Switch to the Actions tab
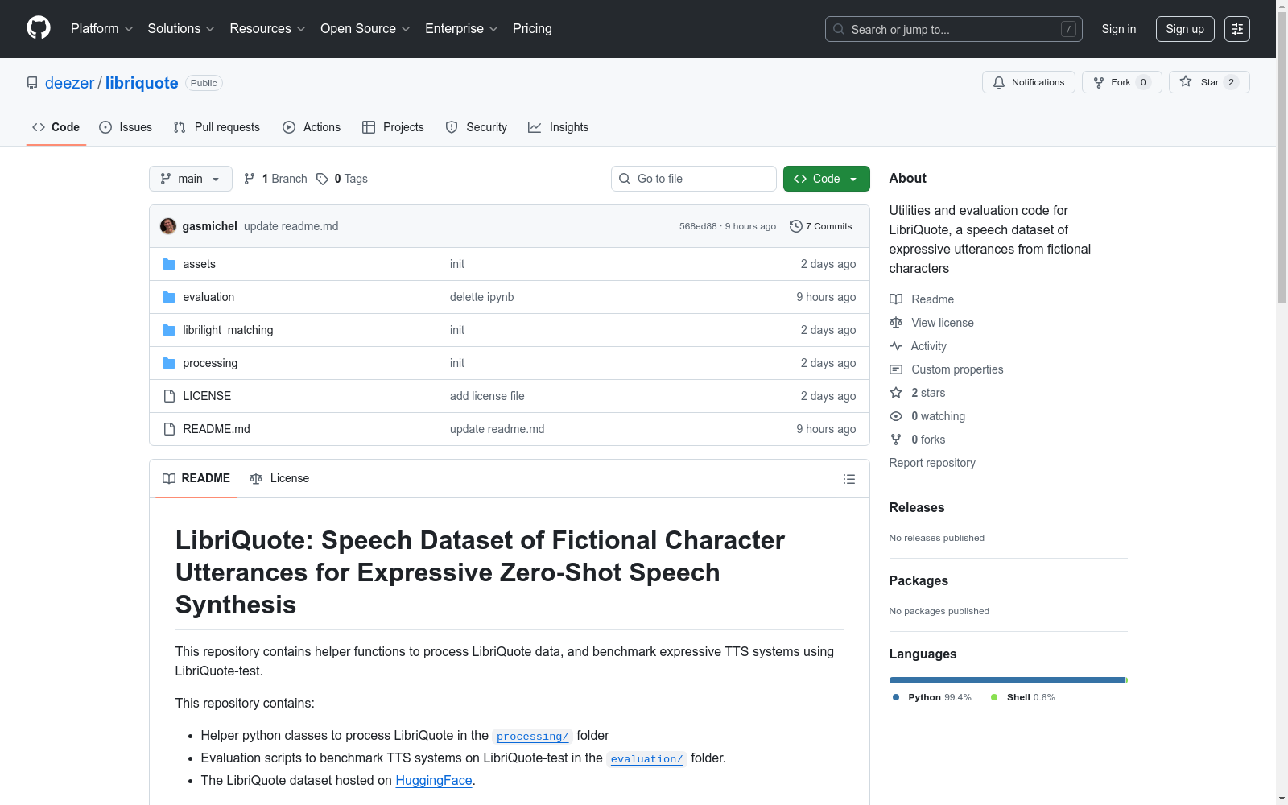The width and height of the screenshot is (1288, 805). 312,127
